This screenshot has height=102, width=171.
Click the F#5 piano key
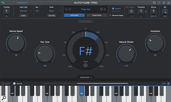point(151,91)
